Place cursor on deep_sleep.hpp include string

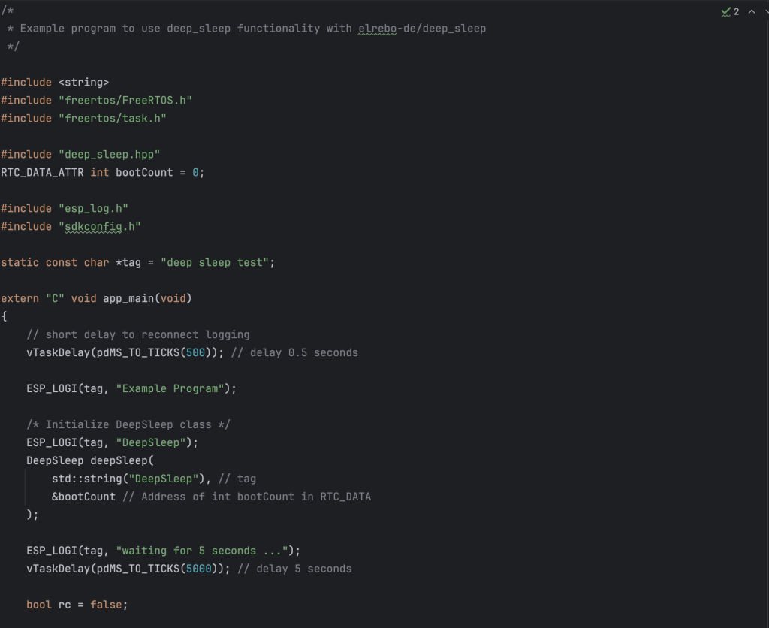pyautogui.click(x=109, y=154)
